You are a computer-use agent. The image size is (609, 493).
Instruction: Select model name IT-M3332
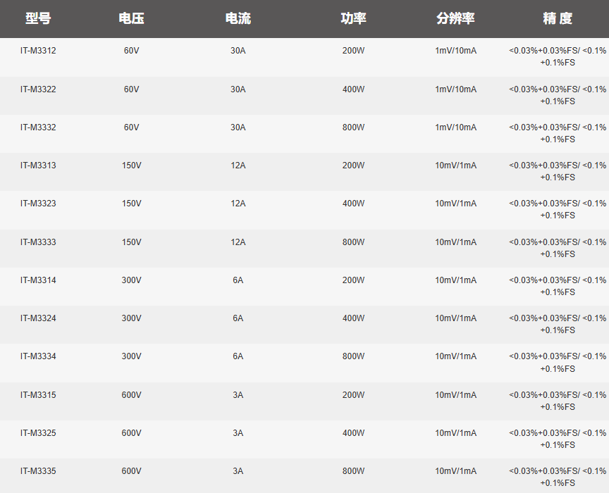point(38,127)
